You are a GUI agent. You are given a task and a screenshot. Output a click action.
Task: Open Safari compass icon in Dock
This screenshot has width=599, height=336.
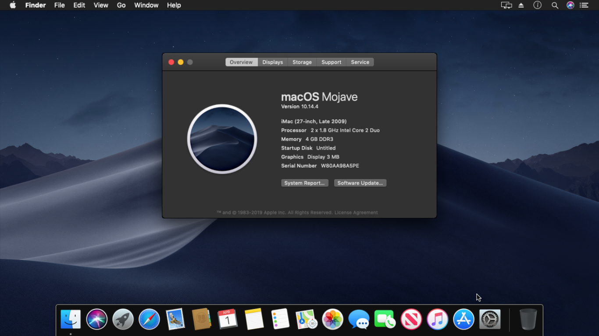click(x=149, y=319)
